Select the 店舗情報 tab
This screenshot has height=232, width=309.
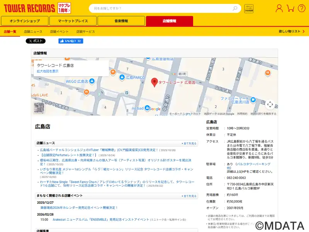click(x=170, y=21)
